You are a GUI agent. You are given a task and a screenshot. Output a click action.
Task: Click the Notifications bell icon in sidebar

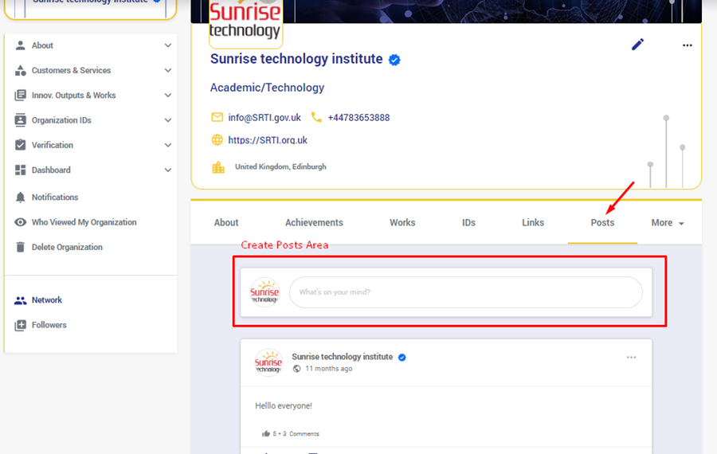click(x=21, y=198)
